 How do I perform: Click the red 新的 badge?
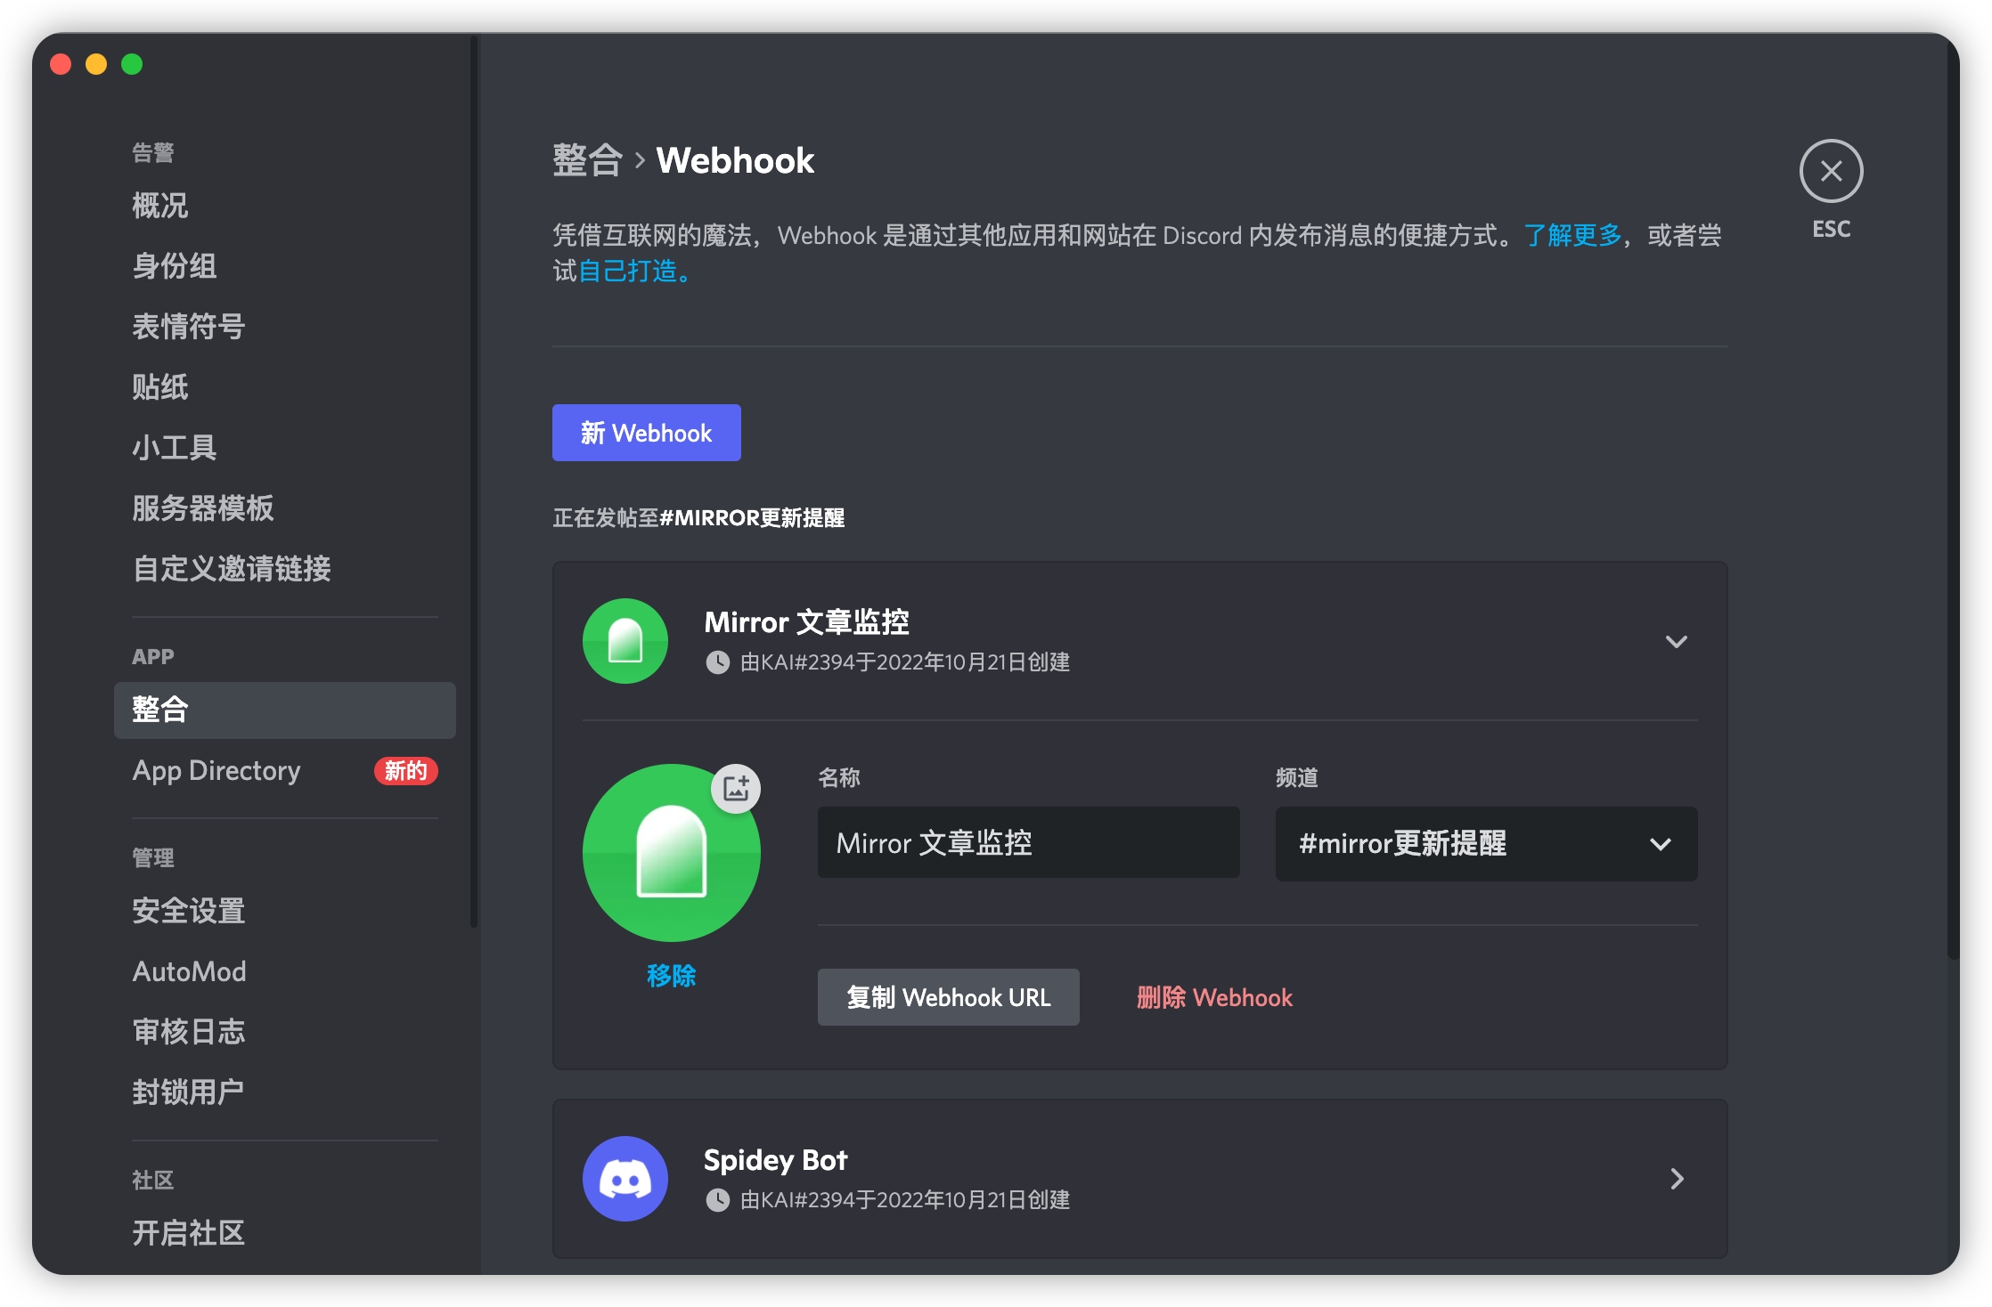click(405, 770)
